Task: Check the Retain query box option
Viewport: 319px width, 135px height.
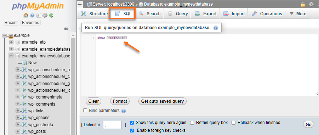Action: [192, 123]
